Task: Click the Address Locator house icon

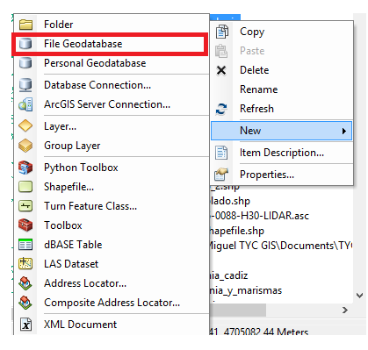Action: (x=25, y=283)
